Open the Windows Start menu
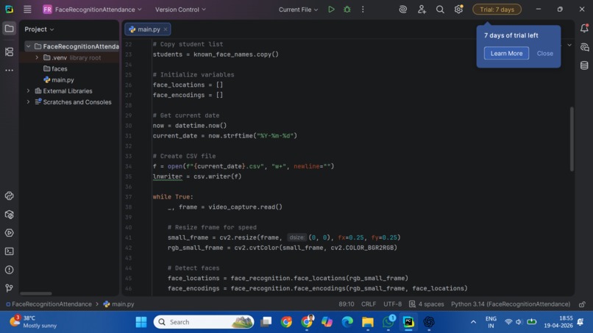593x333 pixels. [x=141, y=322]
